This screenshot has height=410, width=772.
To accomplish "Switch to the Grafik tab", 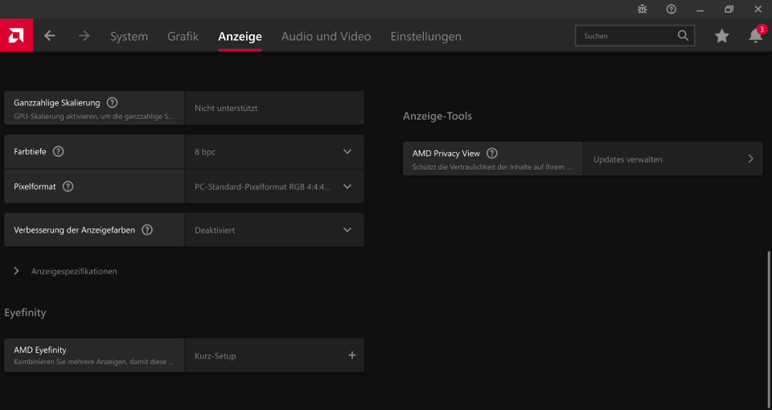I will coord(183,36).
